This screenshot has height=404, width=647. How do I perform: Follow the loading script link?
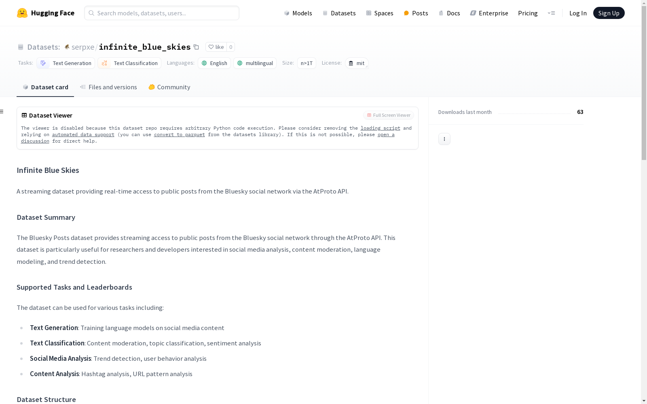click(381, 128)
